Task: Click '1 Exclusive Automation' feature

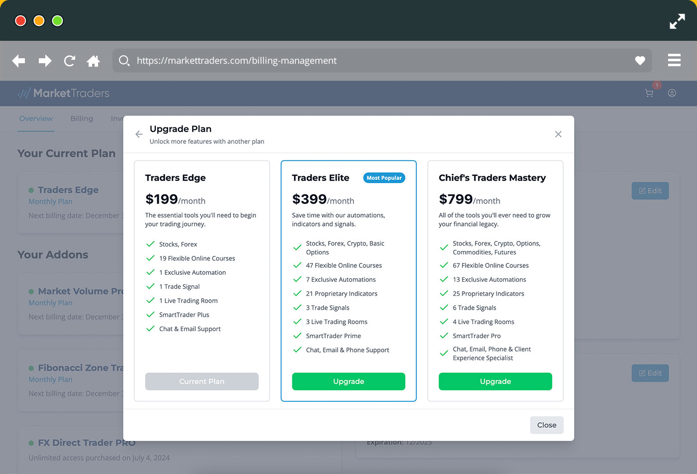Action: pos(193,273)
